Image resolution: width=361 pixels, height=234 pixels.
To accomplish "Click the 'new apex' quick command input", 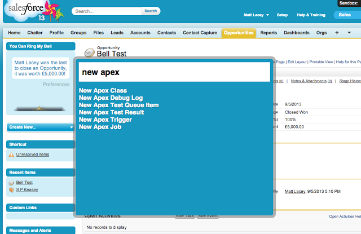I will (x=174, y=72).
